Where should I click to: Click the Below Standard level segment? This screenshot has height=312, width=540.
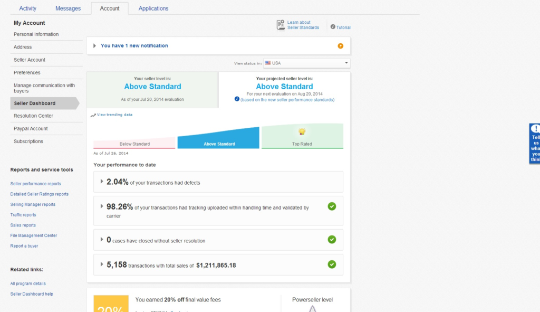(134, 143)
